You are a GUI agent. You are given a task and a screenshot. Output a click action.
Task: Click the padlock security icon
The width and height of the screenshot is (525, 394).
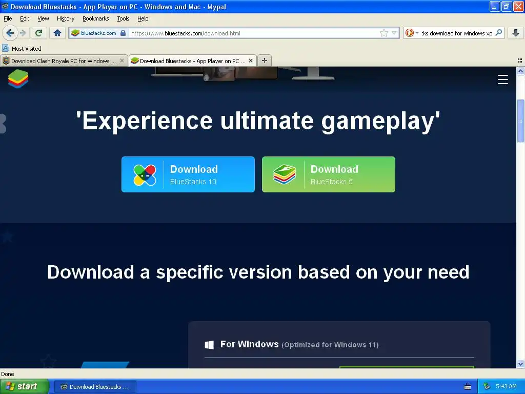point(123,33)
